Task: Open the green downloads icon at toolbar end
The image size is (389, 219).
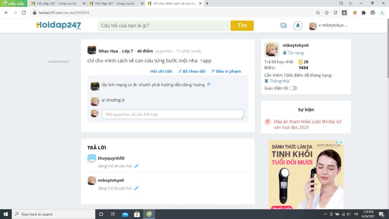Action: click(382, 13)
